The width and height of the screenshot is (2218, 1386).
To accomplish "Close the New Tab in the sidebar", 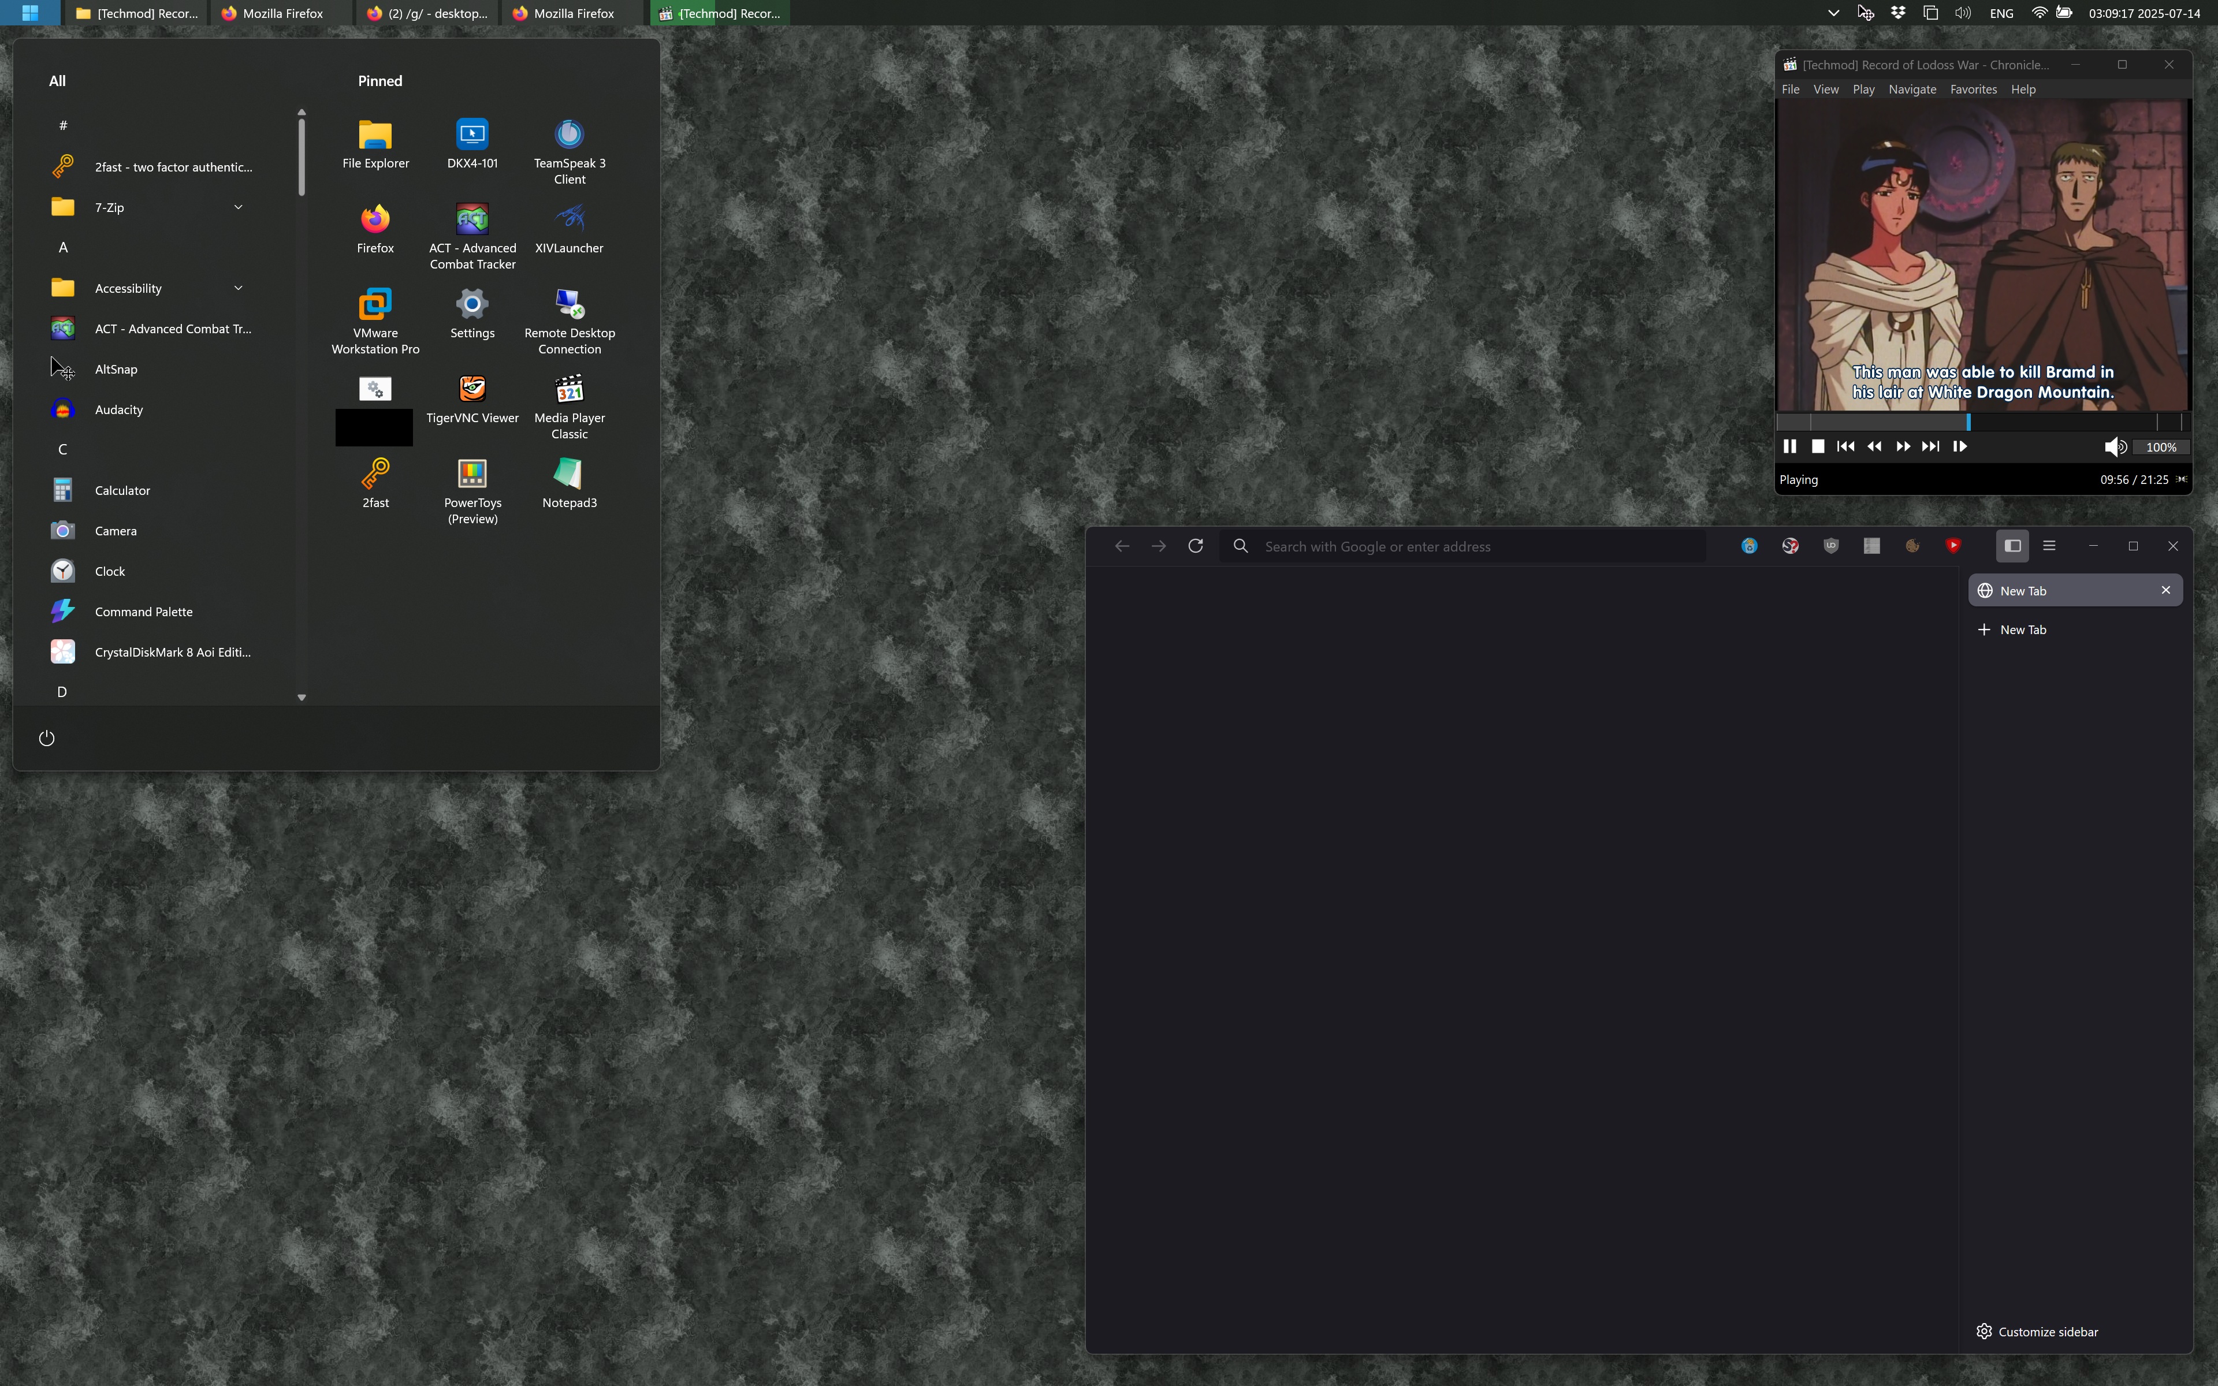I will 2166,590.
